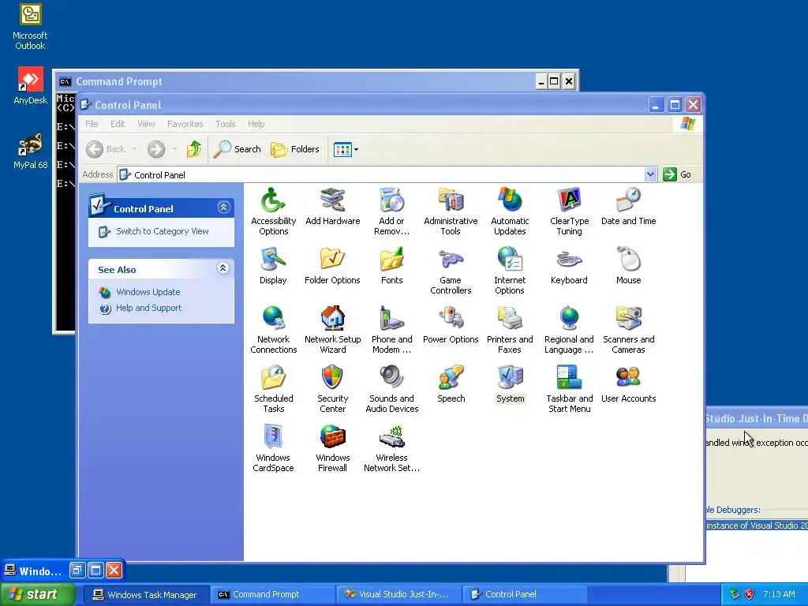This screenshot has height=606, width=808.
Task: Switch to Command Prompt taskbar button
Action: [x=273, y=595]
